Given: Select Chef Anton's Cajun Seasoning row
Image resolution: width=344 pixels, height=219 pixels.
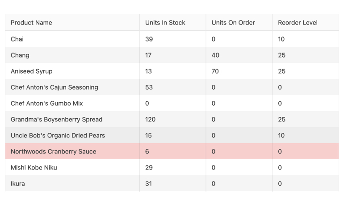Looking at the screenshot, I should pyautogui.click(x=172, y=87).
